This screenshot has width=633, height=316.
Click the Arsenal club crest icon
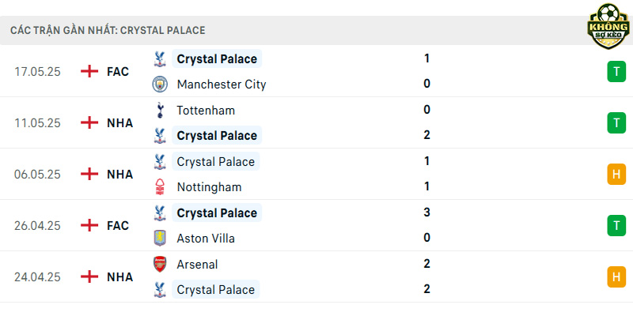(160, 264)
